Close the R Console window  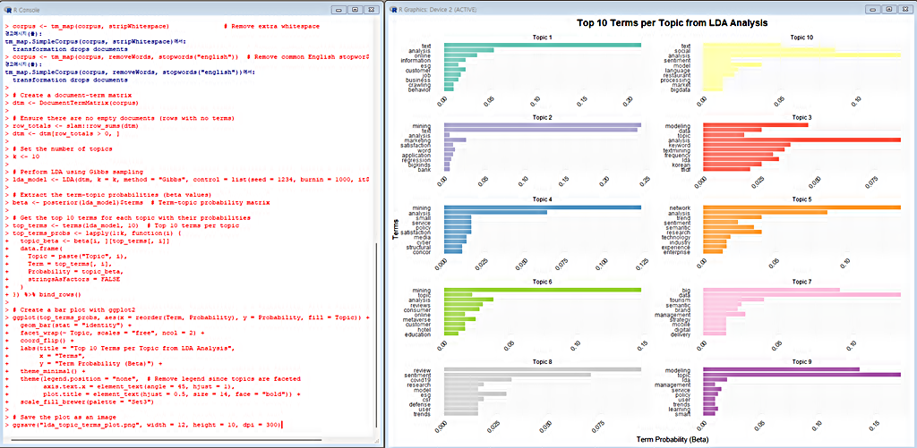point(371,10)
